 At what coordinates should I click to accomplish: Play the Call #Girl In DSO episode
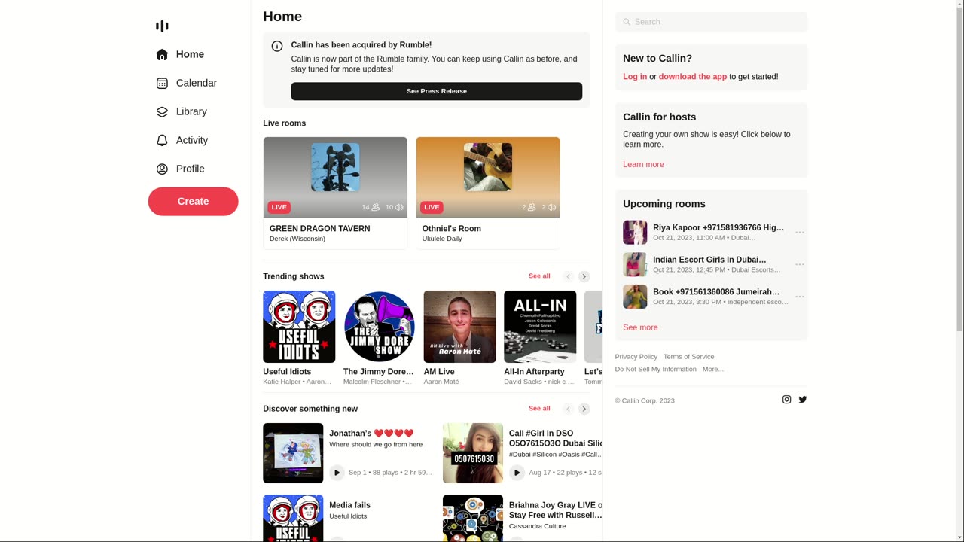[517, 473]
